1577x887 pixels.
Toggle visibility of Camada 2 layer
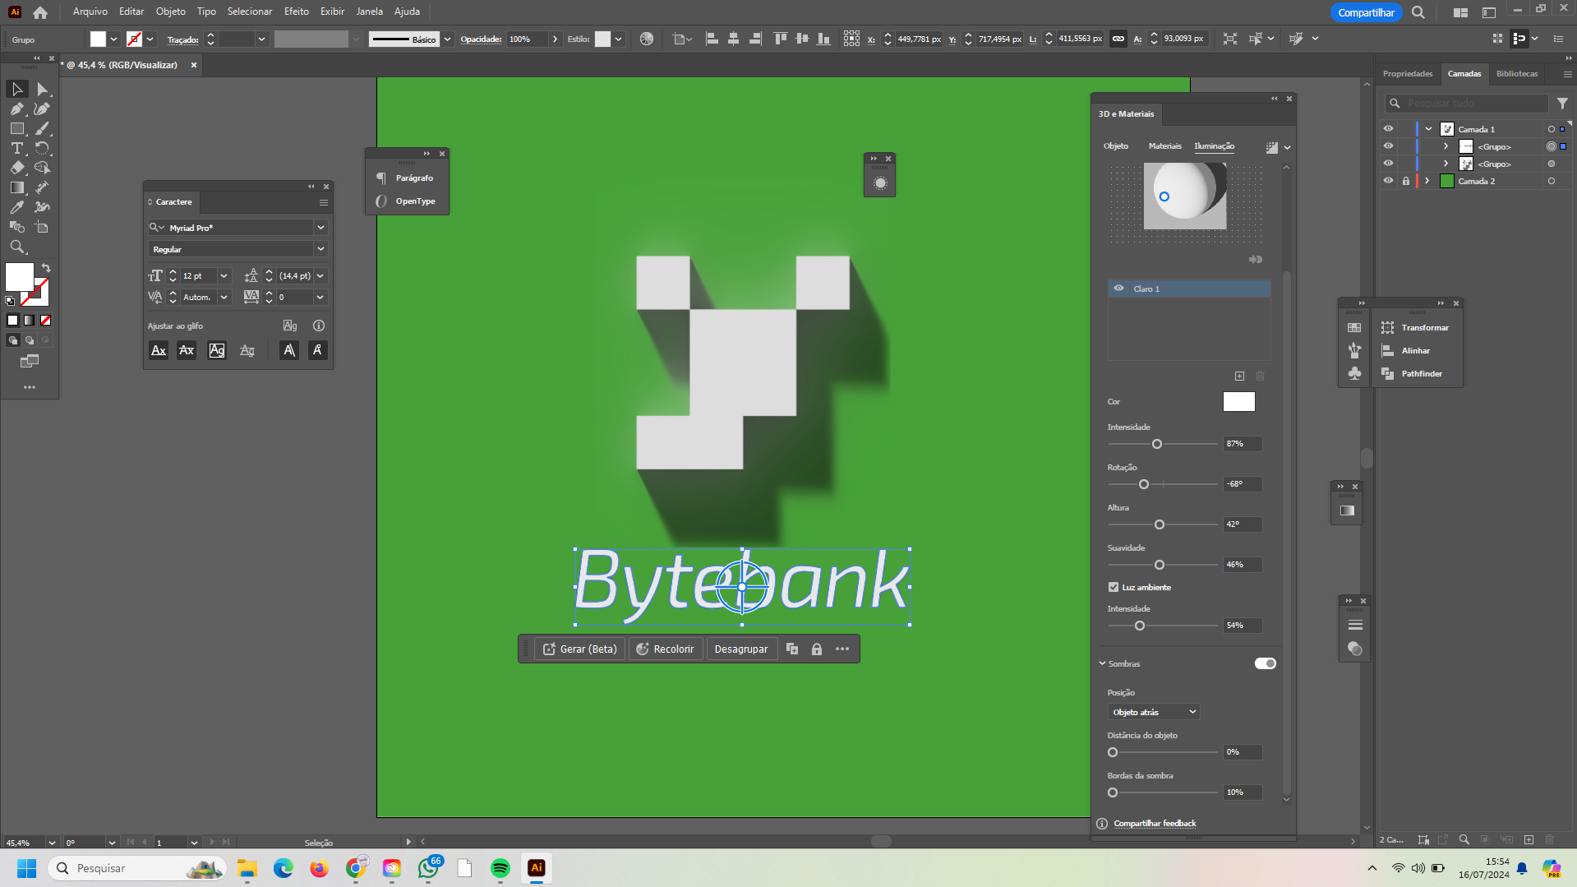[x=1388, y=181]
